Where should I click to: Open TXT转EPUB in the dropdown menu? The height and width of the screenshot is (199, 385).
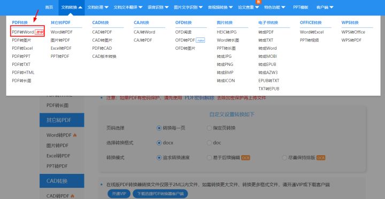pos(268,89)
